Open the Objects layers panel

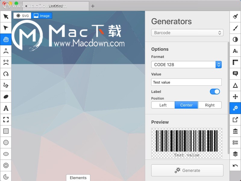235,154
